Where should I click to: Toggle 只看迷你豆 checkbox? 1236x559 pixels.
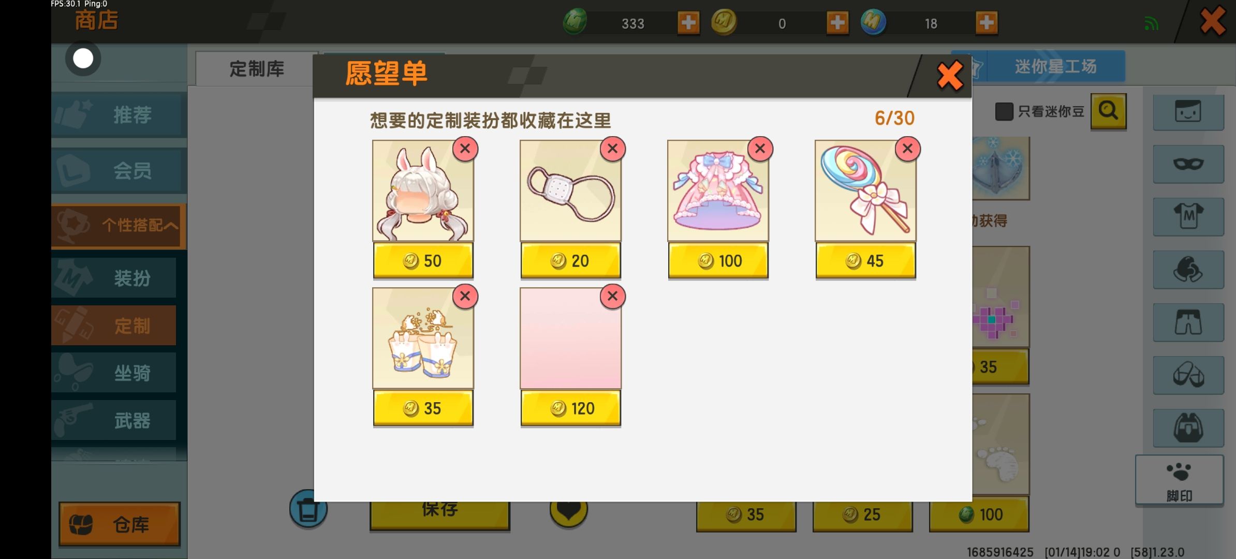[1004, 111]
